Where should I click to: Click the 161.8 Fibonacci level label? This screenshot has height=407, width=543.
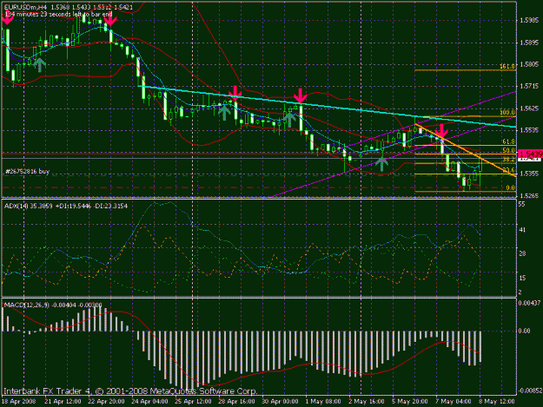[507, 66]
